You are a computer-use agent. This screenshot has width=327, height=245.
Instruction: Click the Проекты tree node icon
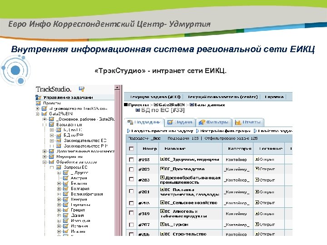(x=38, y=103)
